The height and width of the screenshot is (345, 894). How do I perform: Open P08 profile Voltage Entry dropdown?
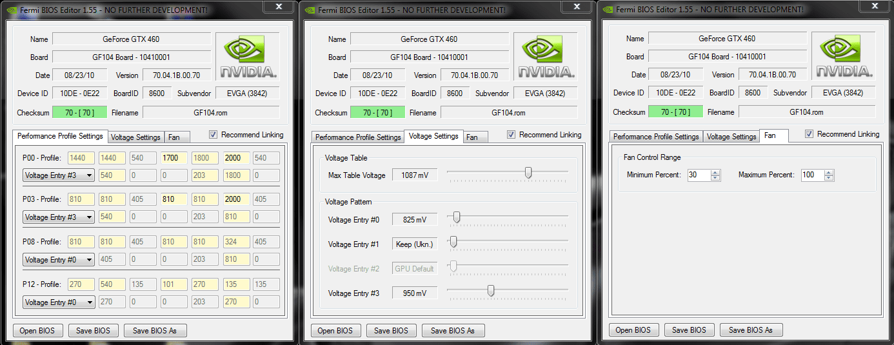click(59, 259)
